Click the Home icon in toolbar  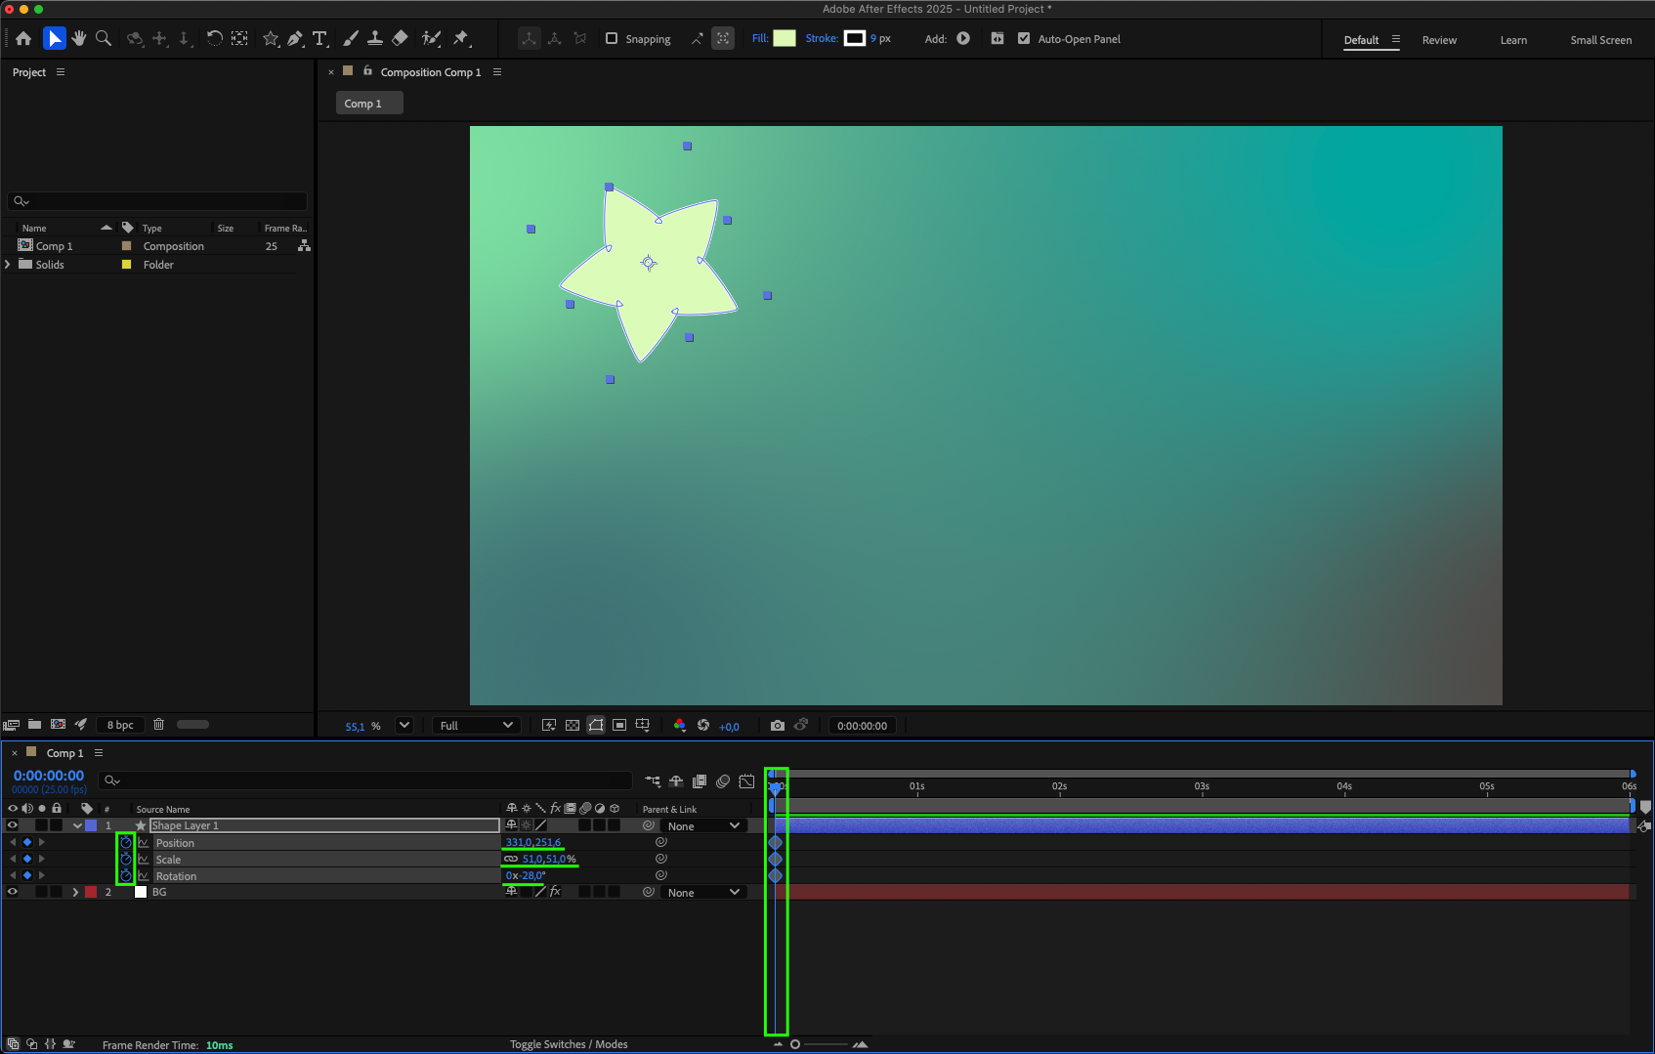23,38
